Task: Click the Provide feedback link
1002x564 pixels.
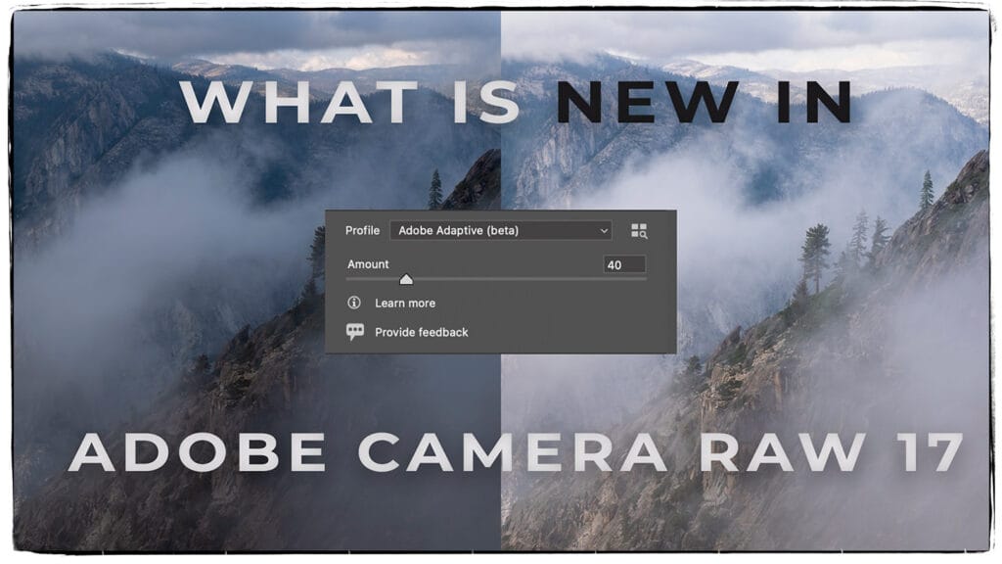Action: pyautogui.click(x=421, y=332)
